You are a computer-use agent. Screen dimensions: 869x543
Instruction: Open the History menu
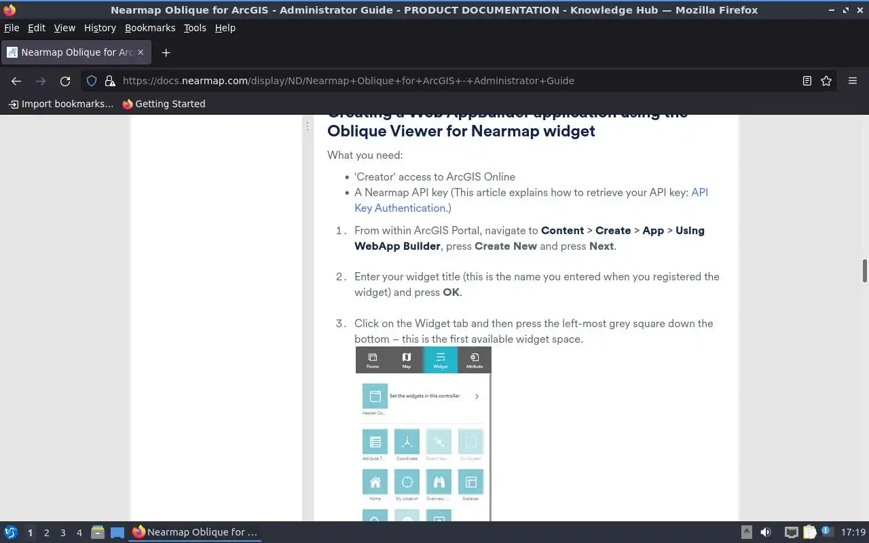click(100, 28)
